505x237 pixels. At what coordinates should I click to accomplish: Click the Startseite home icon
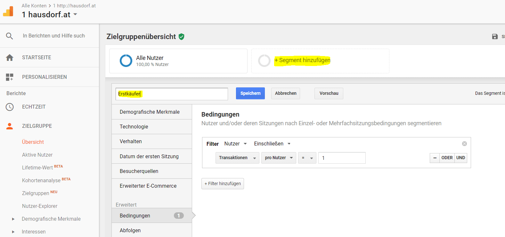[10, 58]
